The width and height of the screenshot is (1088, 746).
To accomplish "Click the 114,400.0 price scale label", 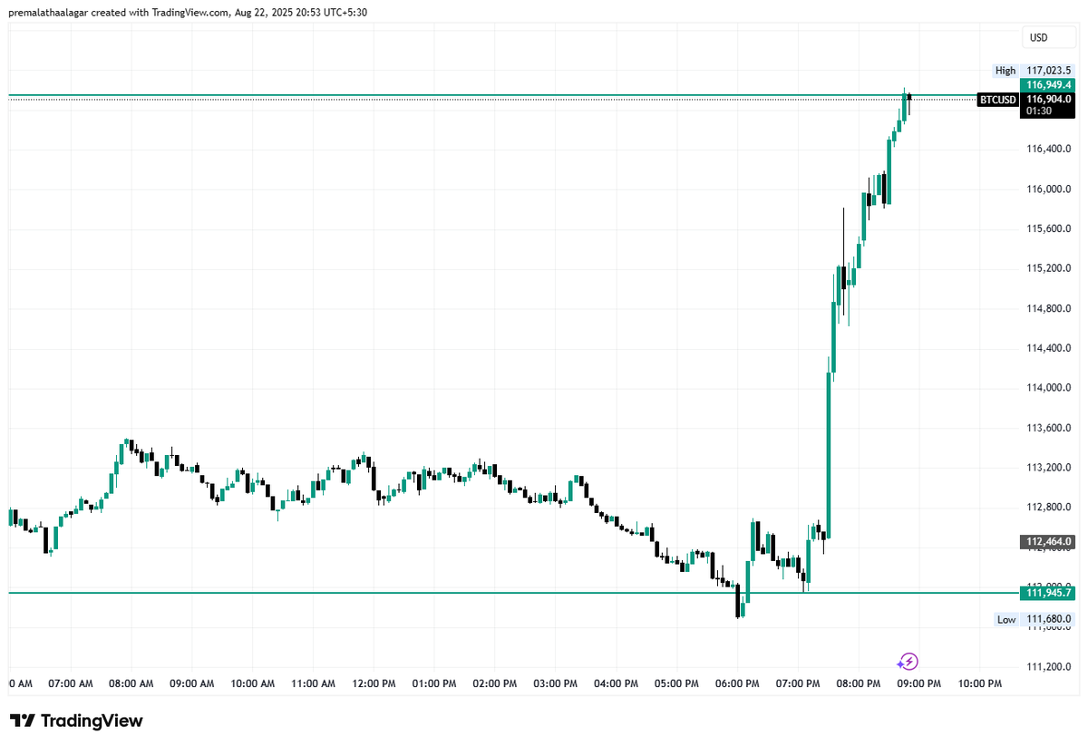I will click(x=1049, y=348).
